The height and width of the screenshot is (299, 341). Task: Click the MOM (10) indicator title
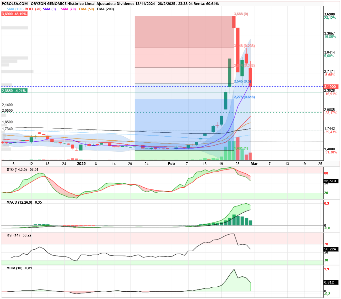[x=14, y=268]
